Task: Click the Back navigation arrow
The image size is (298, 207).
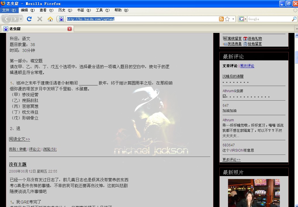Action: [x=7, y=19]
